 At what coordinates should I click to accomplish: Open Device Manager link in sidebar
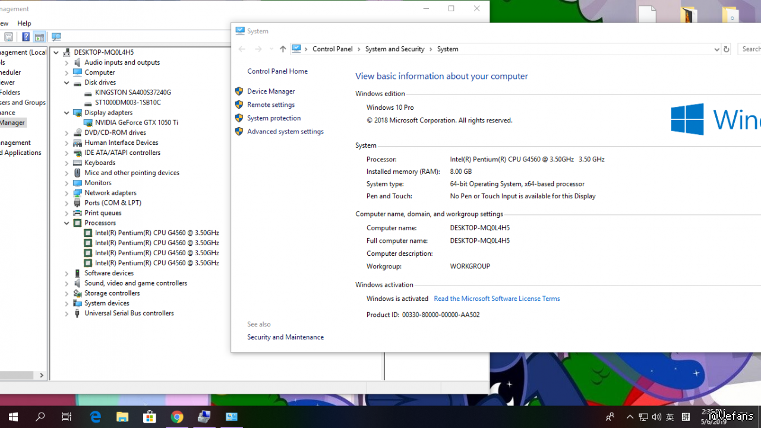pyautogui.click(x=271, y=91)
